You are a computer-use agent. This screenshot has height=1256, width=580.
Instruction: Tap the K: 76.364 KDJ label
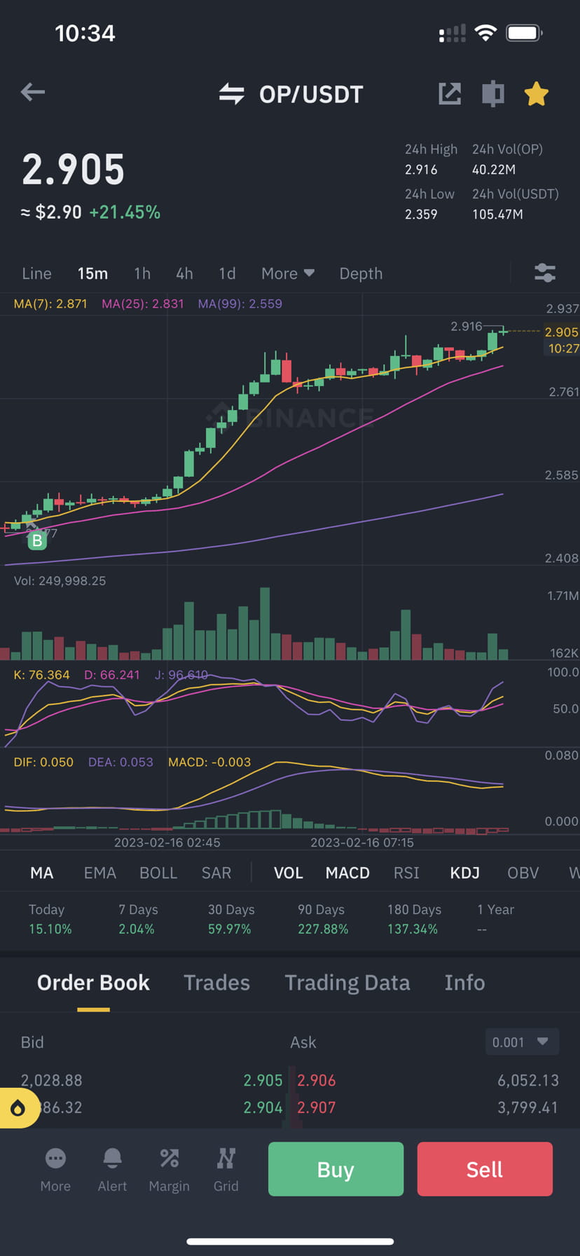pyautogui.click(x=42, y=675)
